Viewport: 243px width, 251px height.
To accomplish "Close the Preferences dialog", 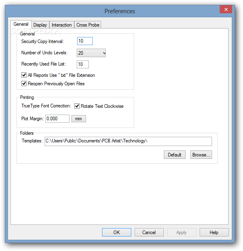I will (x=226, y=9).
